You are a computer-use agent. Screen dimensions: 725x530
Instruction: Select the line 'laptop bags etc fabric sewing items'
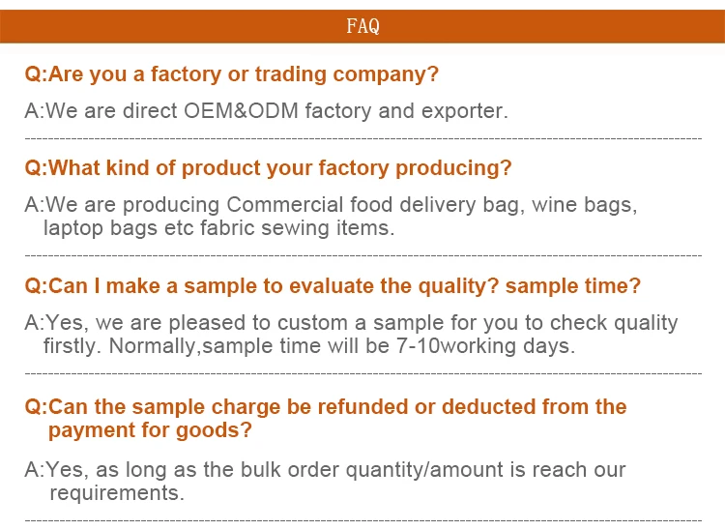coord(219,228)
